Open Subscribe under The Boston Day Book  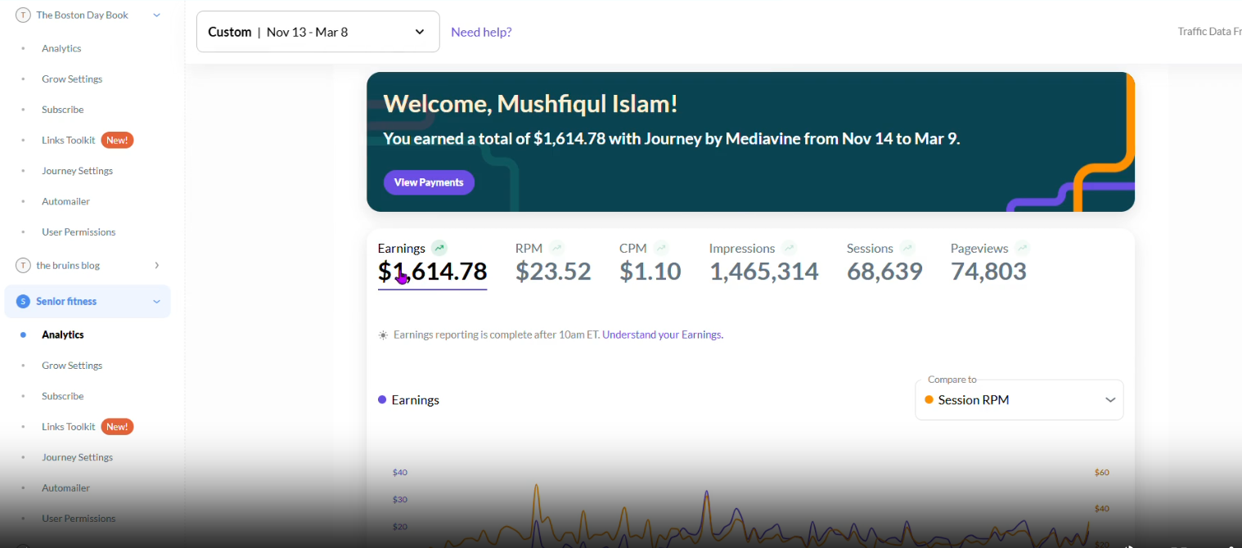coord(63,110)
